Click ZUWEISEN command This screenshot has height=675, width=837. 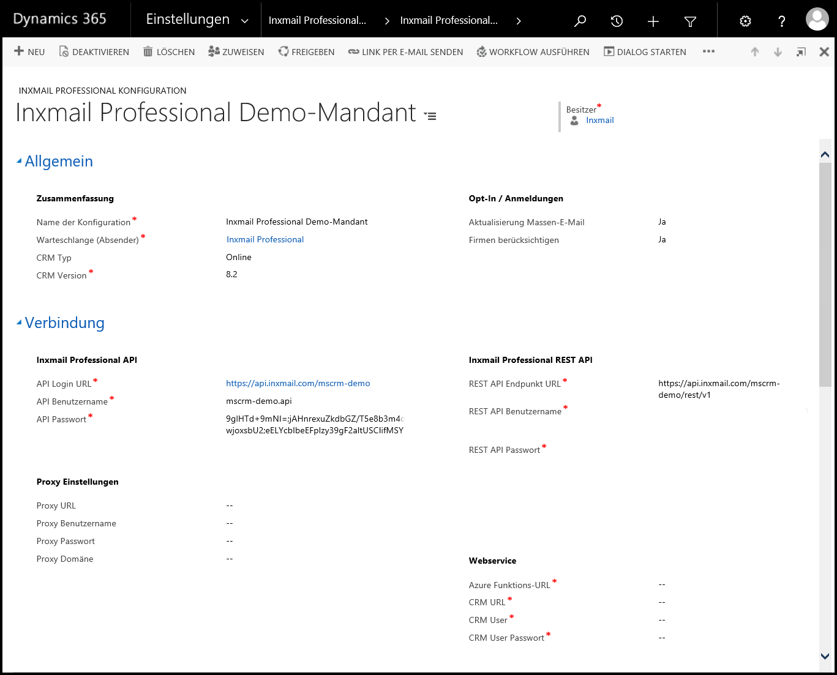point(236,52)
